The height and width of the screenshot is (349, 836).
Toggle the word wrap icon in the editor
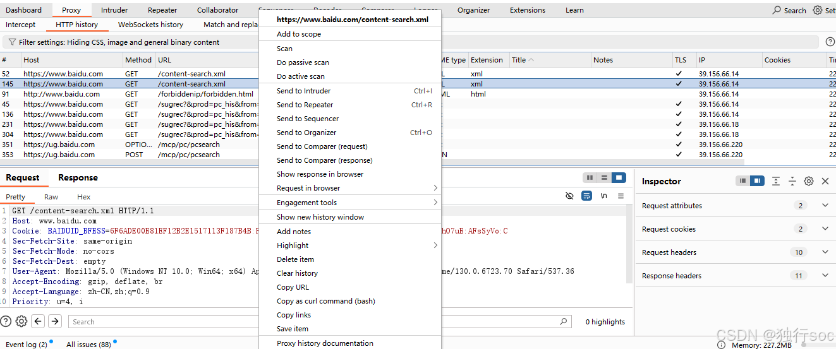coord(587,196)
